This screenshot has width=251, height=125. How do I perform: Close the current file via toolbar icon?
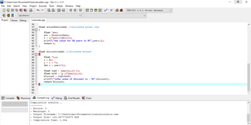(x=21, y=10)
